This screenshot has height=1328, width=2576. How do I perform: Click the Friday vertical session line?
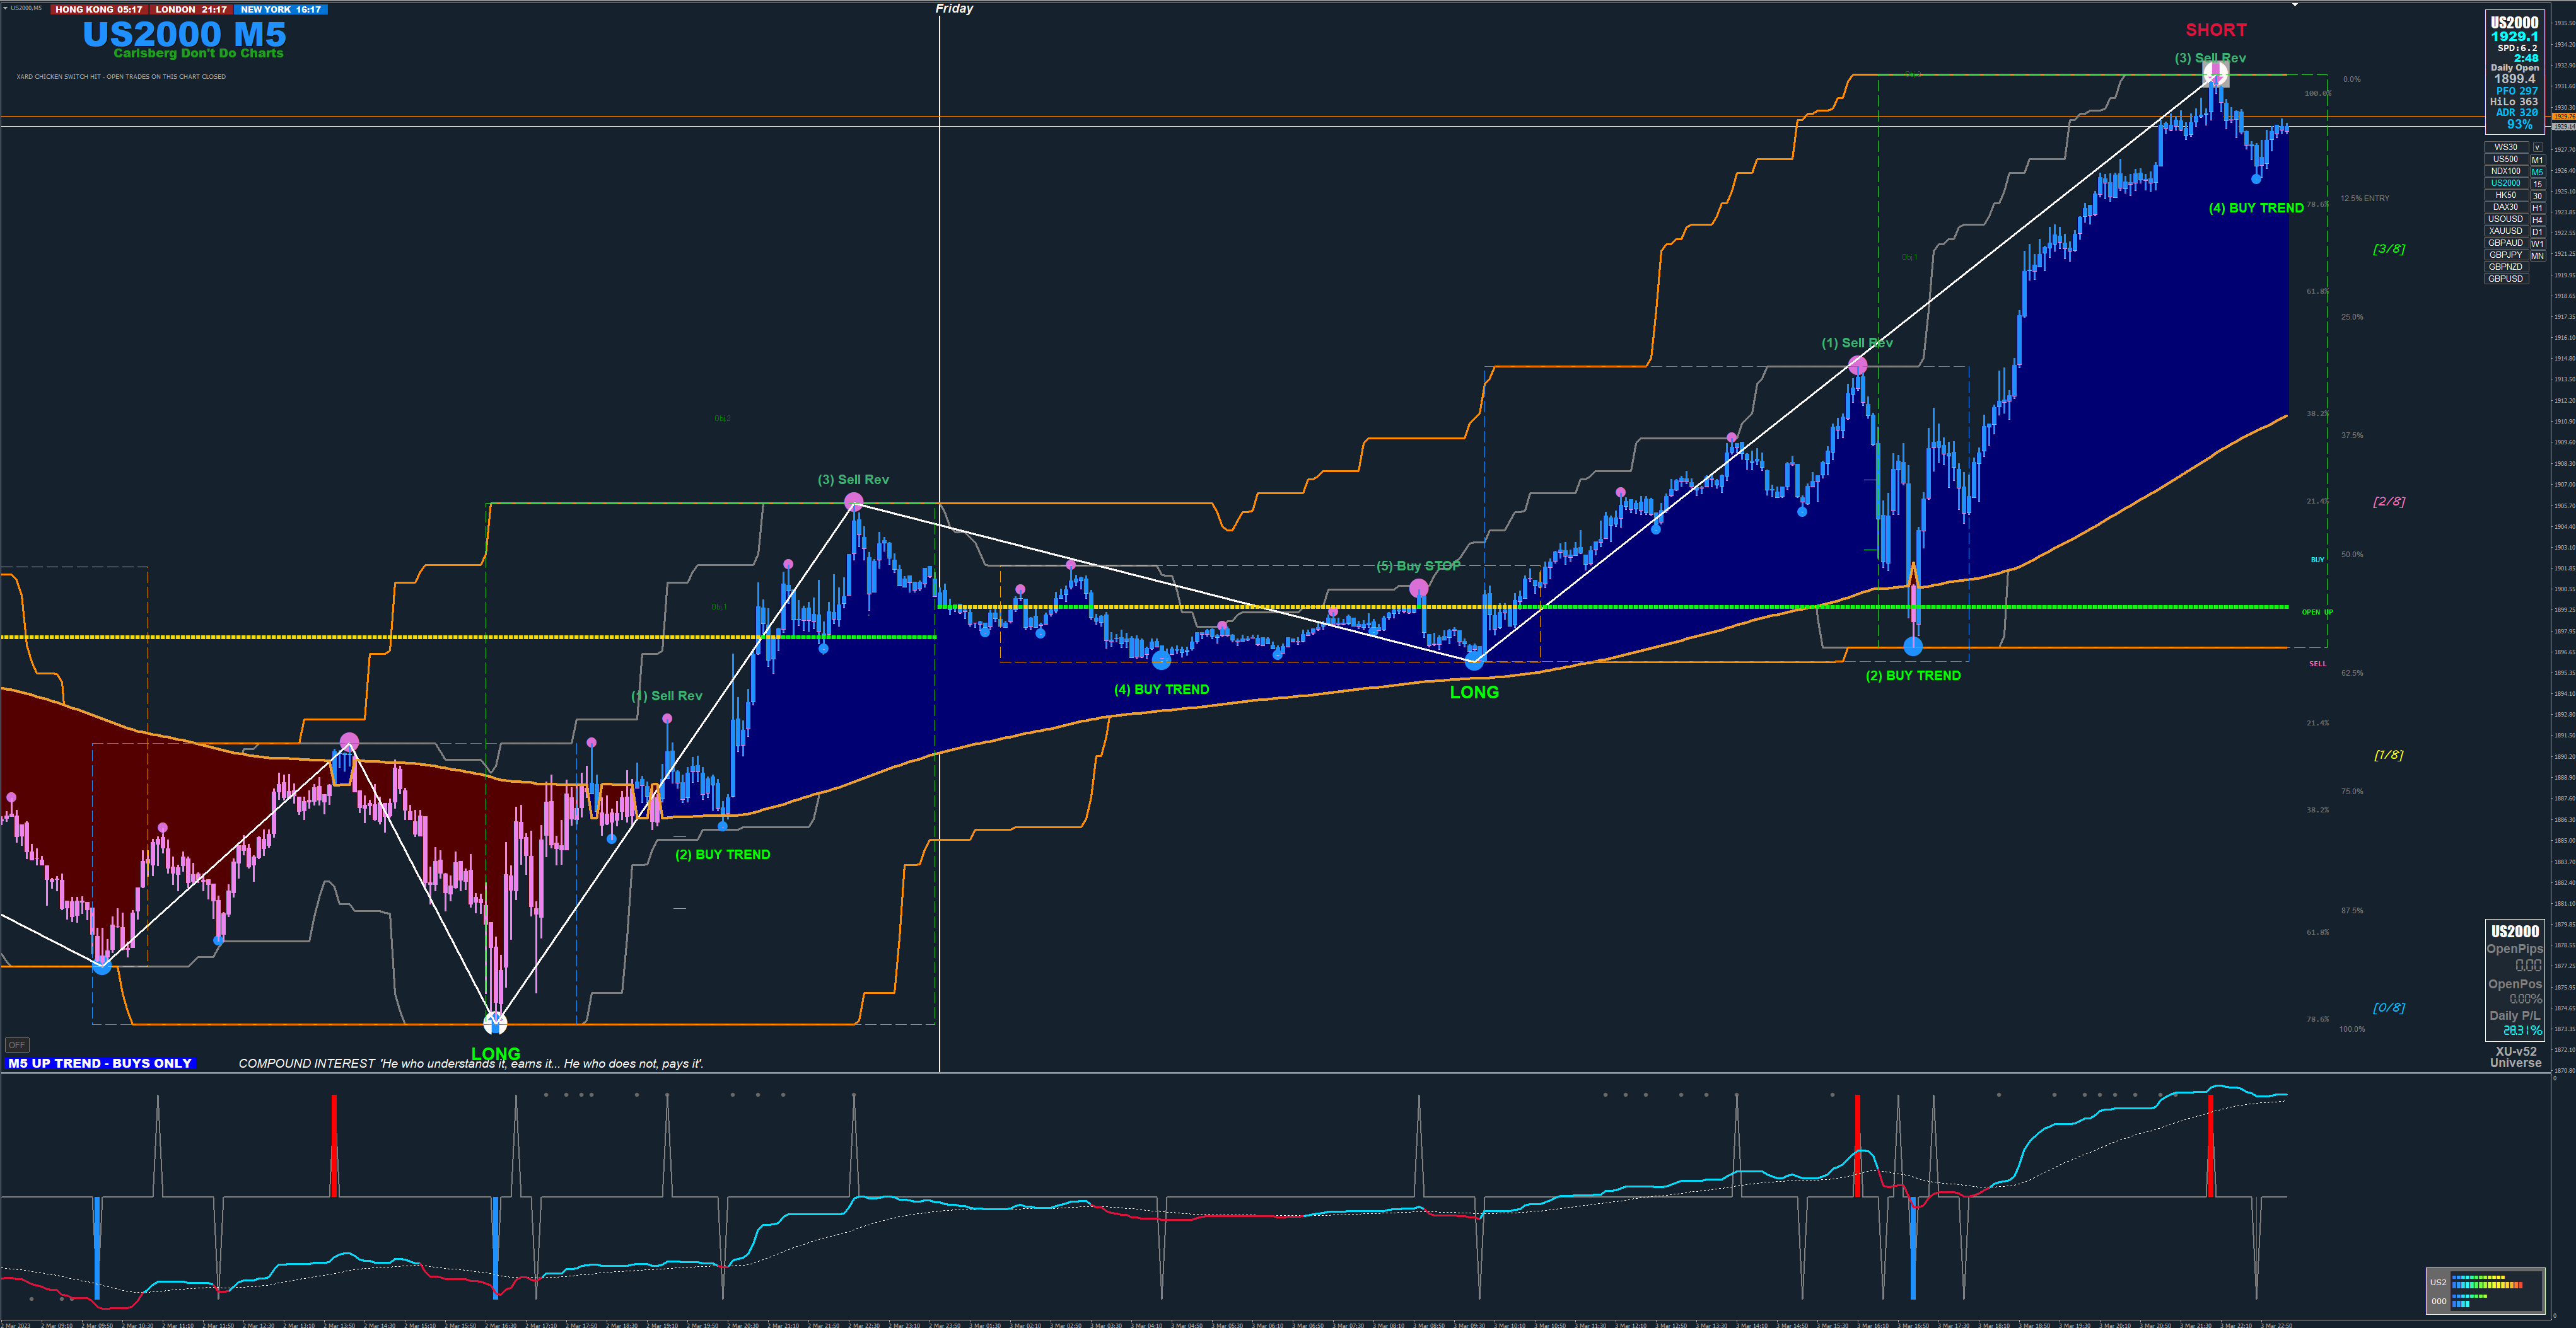(939, 300)
